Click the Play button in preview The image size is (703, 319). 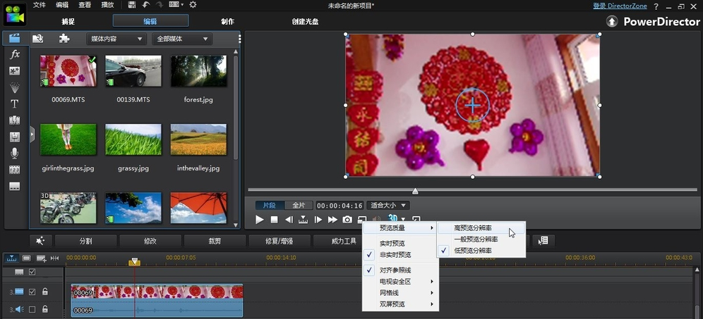click(259, 220)
